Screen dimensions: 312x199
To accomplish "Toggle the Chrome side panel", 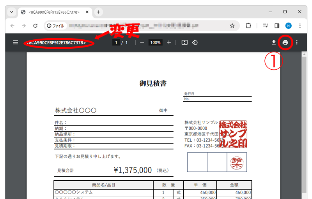I will point(277,26).
